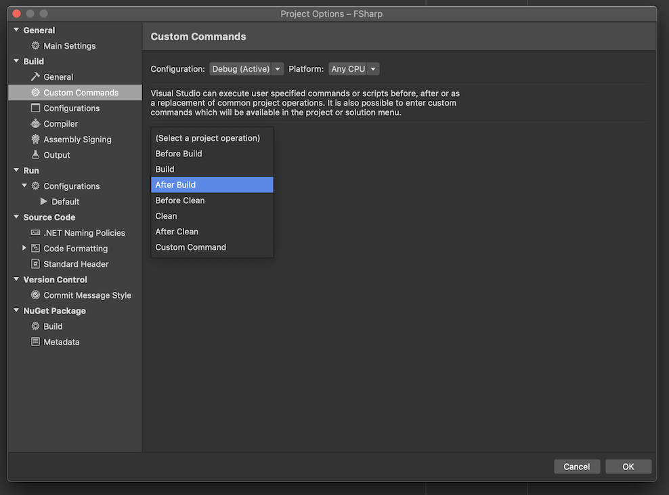Collapse the Run Configurations subtree
The height and width of the screenshot is (495, 669).
coord(24,186)
